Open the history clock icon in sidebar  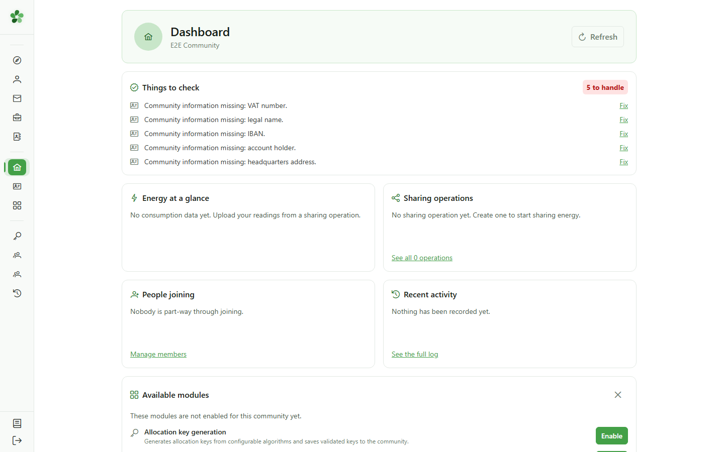coord(17,293)
